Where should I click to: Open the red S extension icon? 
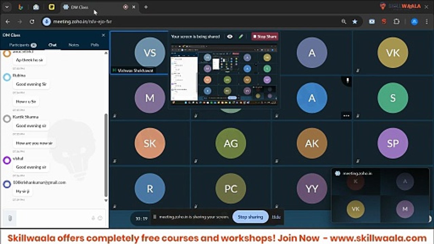coord(384,22)
